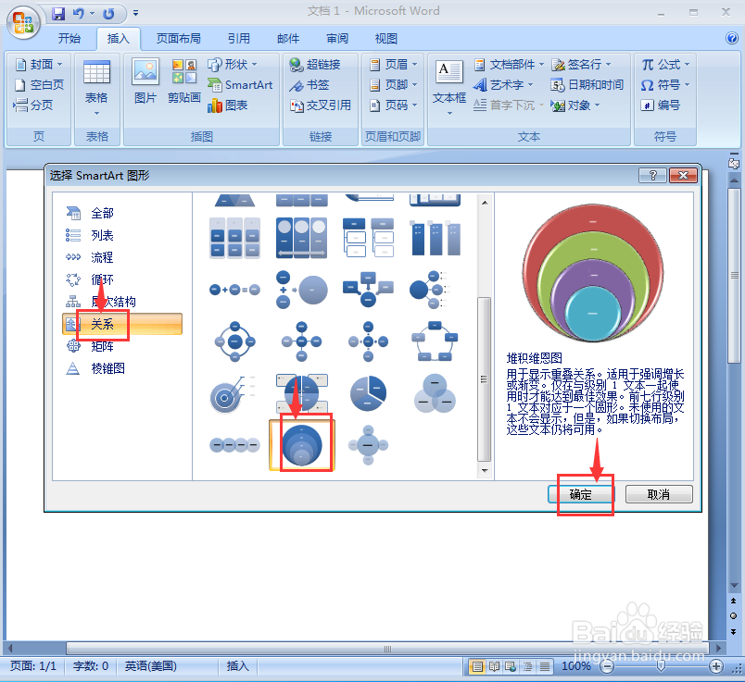This screenshot has width=745, height=682.
Task: Customize quick access toolbar dropdown arrow
Action: pyautogui.click(x=136, y=13)
